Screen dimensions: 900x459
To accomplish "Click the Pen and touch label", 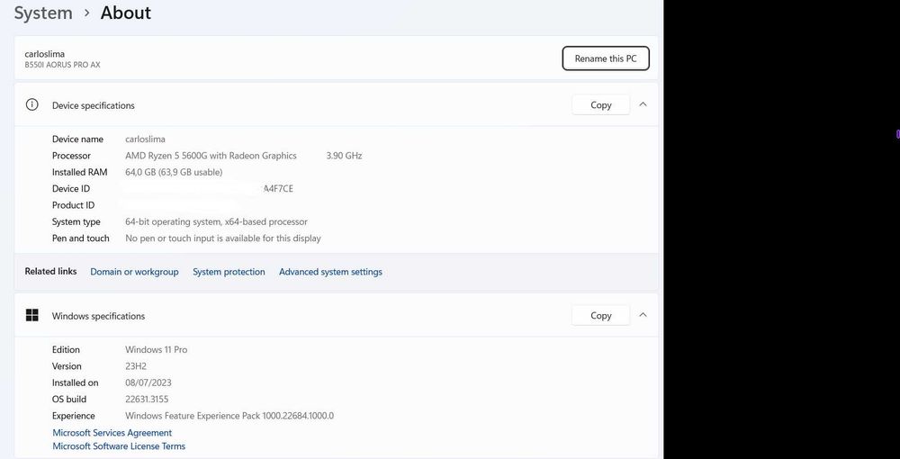I will coord(81,238).
